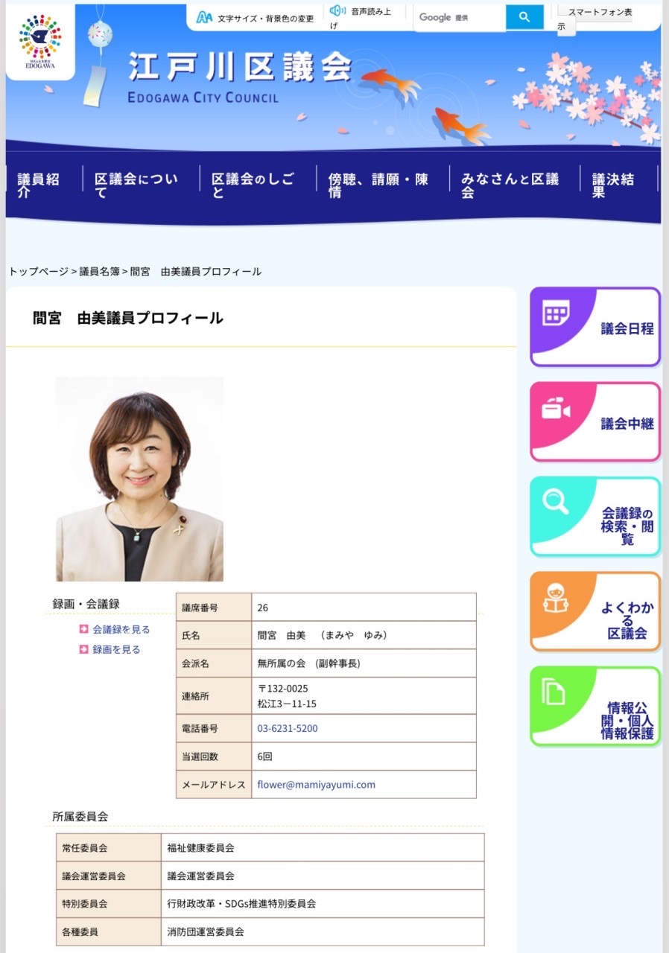Image resolution: width=669 pixels, height=953 pixels.
Task: Open the よくわかる区議会 reading banner
Action: (595, 611)
